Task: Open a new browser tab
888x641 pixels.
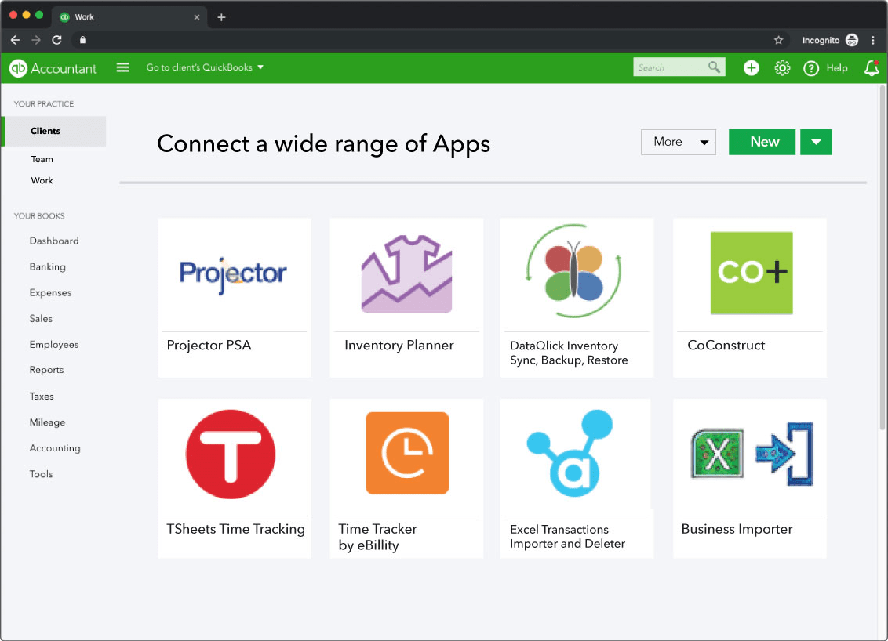Action: coord(221,17)
